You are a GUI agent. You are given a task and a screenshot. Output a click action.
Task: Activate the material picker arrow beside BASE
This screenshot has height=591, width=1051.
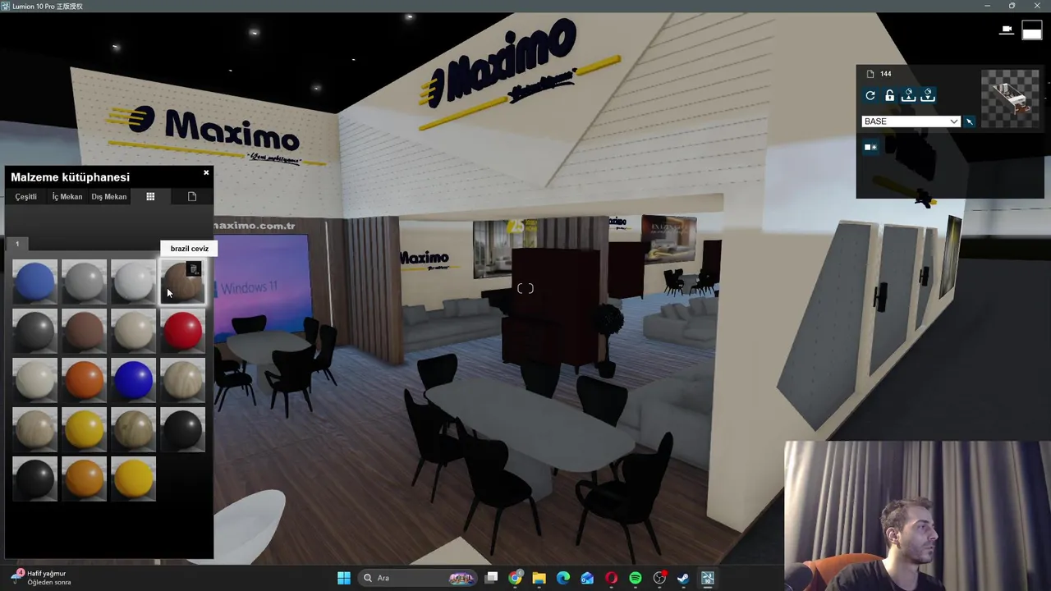point(970,121)
